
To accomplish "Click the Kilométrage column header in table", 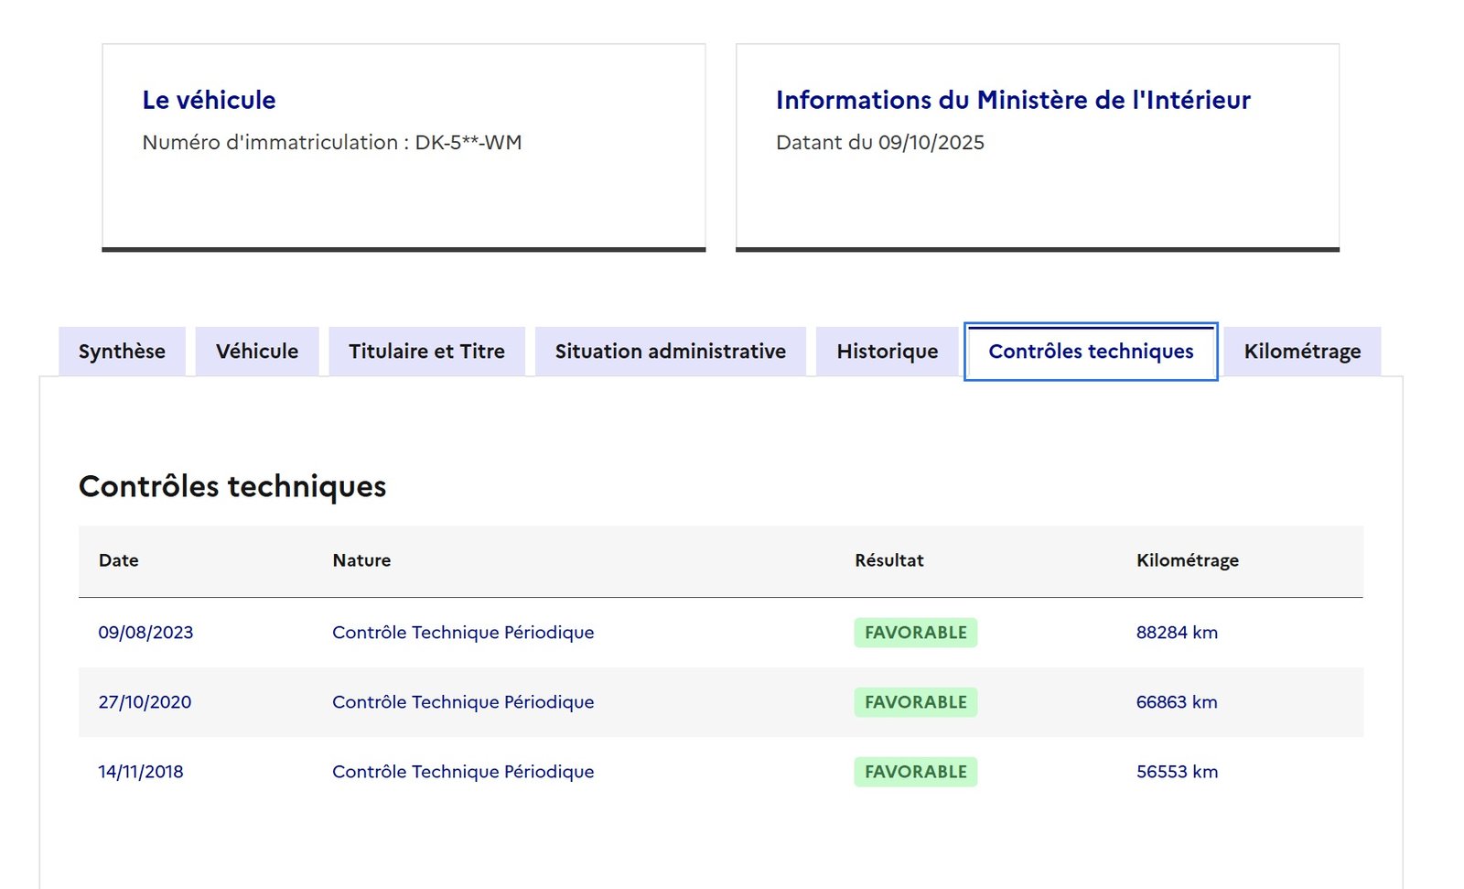I will pyautogui.click(x=1187, y=560).
